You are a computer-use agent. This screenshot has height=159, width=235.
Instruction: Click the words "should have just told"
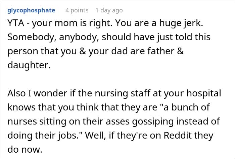pyautogui.click(x=156, y=37)
